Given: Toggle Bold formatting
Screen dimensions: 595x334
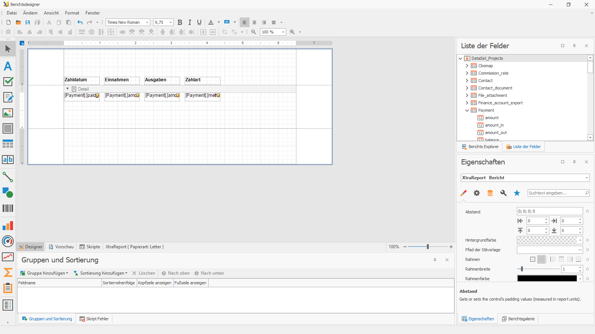Looking at the screenshot, I should tap(180, 22).
